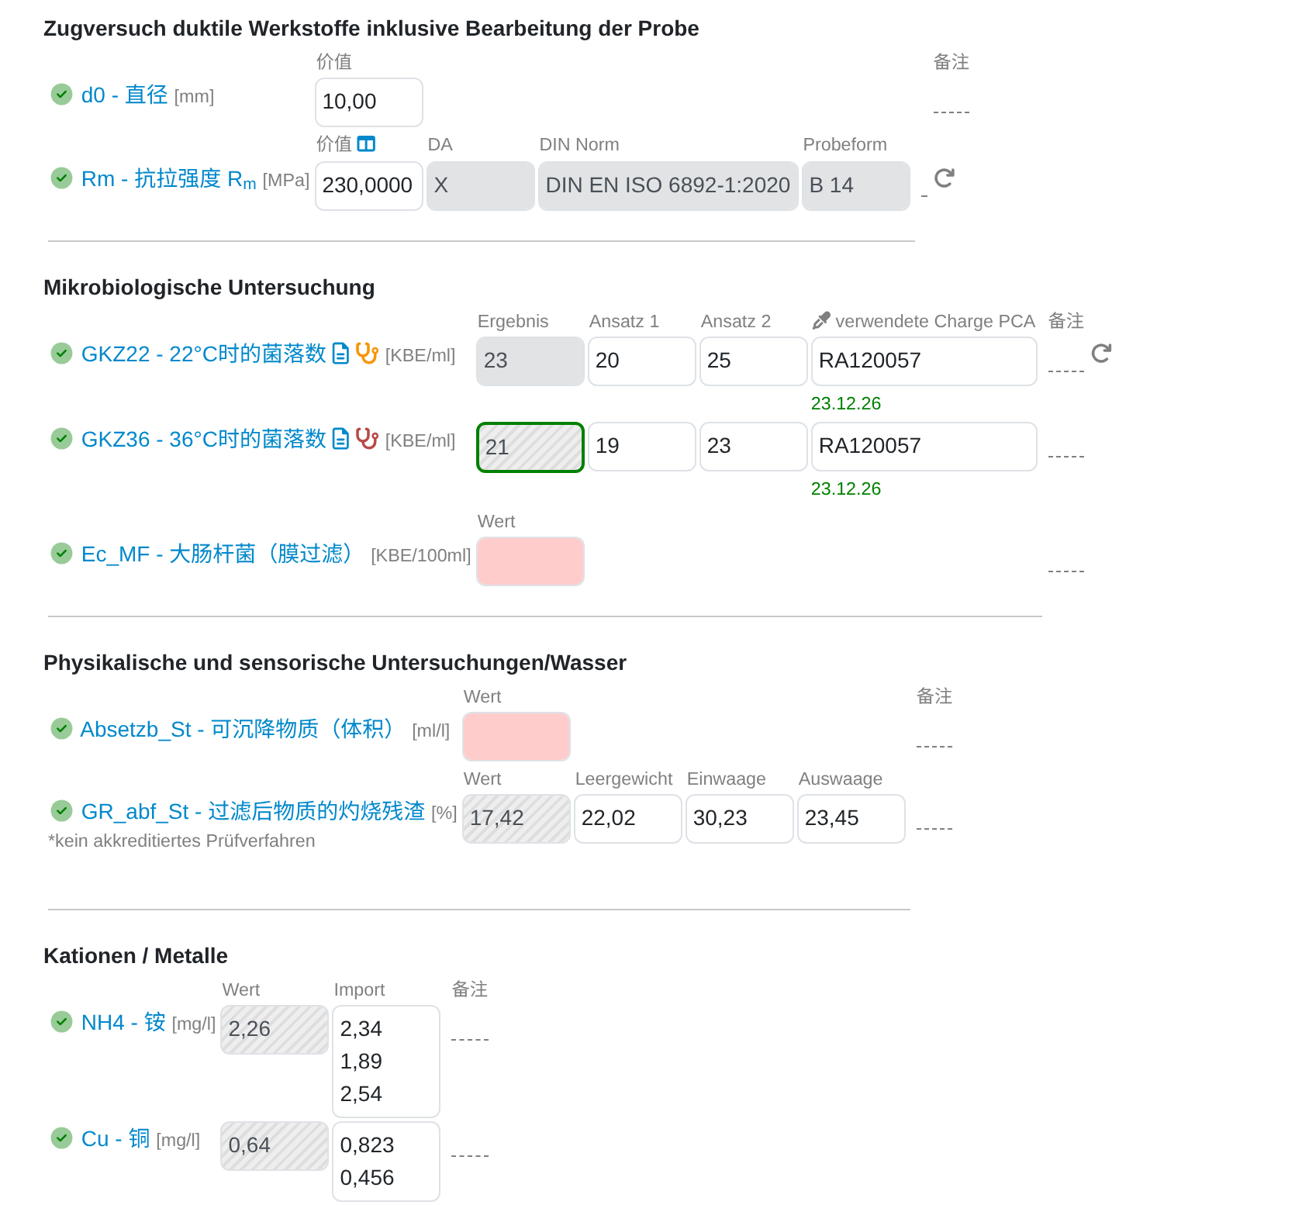Image resolution: width=1309 pixels, height=1205 pixels.
Task: Click the green check icon beside GR_abf_St
Action: tap(61, 811)
